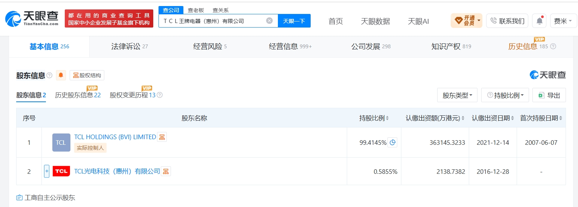Open notifications bell icon
The image size is (578, 207).
(539, 21)
